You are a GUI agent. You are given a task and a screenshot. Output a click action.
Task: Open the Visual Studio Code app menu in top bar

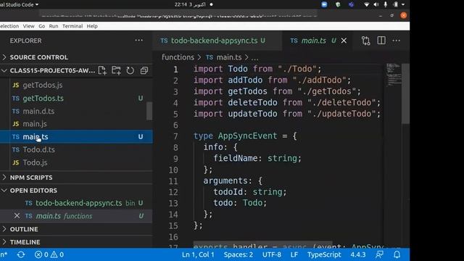20,4
